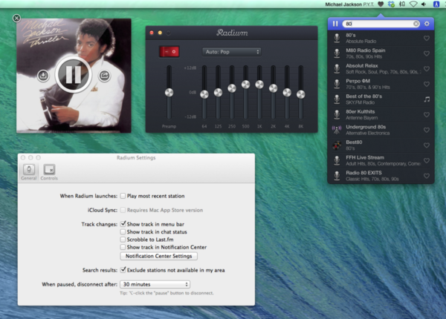The width and height of the screenshot is (446, 319).
Task: Close the album art overlay
Action: (x=17, y=18)
